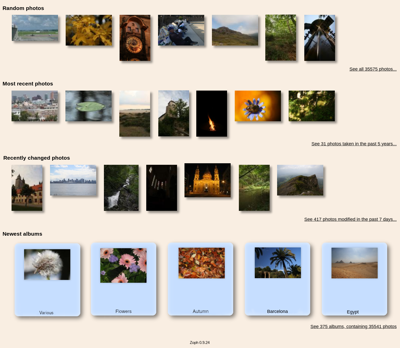400x348 pixels.
Task: Click the Various album name
Action: point(46,313)
